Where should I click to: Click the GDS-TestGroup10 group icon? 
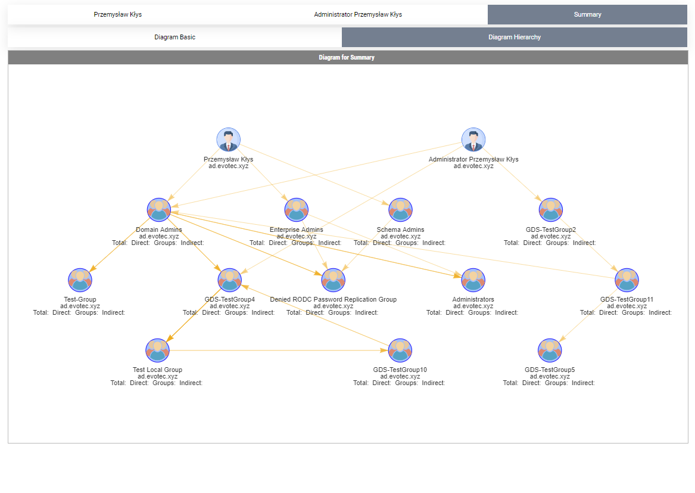tap(400, 350)
